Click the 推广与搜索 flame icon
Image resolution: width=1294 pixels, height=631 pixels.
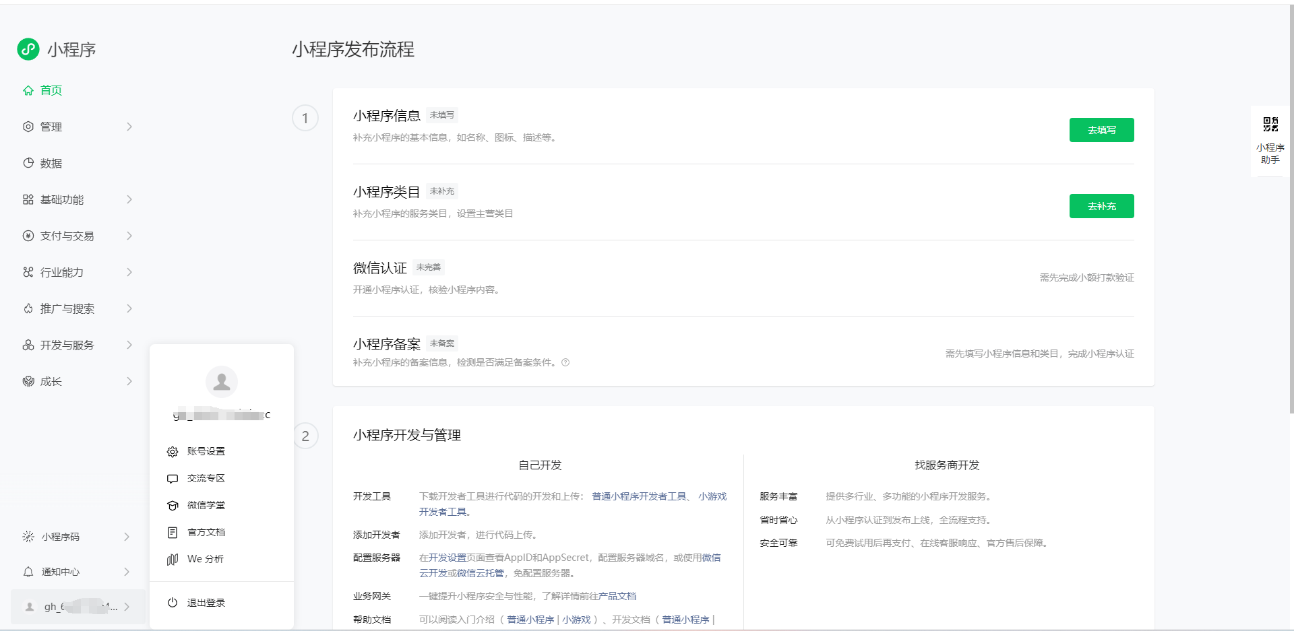[28, 308]
